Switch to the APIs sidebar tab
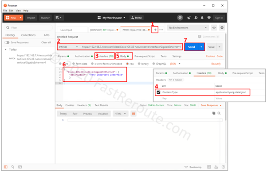The image size is (267, 172). tap(47, 35)
